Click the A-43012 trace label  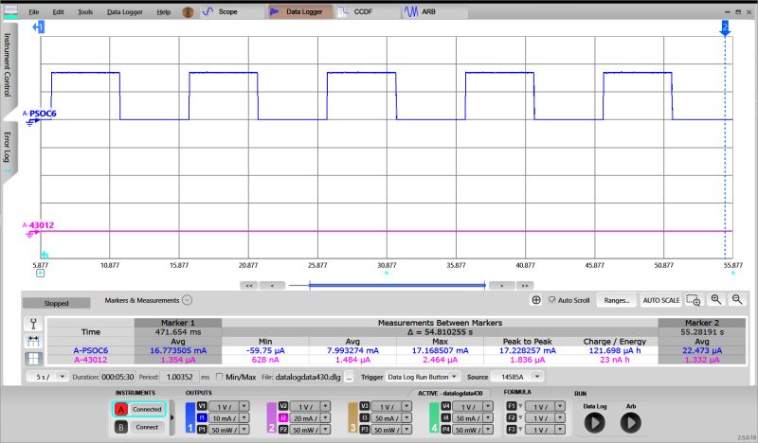point(41,225)
